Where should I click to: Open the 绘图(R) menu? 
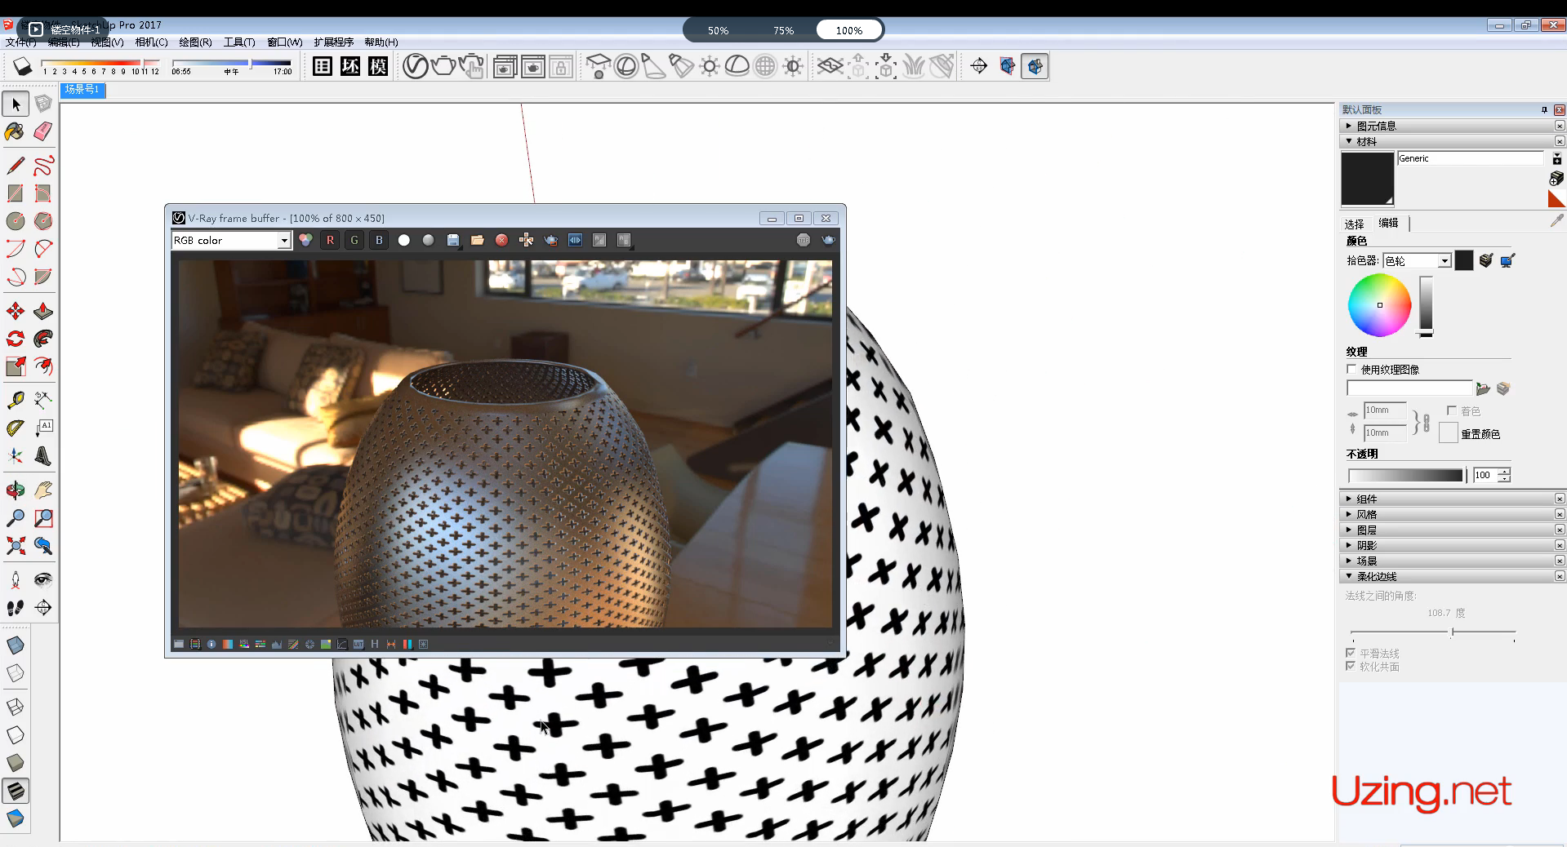195,42
